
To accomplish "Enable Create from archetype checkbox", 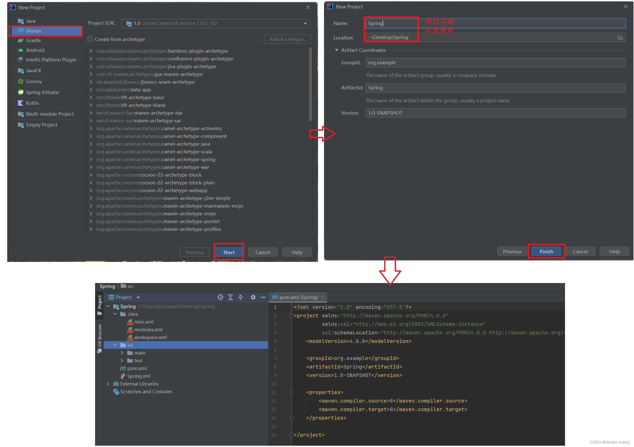I will (90, 39).
